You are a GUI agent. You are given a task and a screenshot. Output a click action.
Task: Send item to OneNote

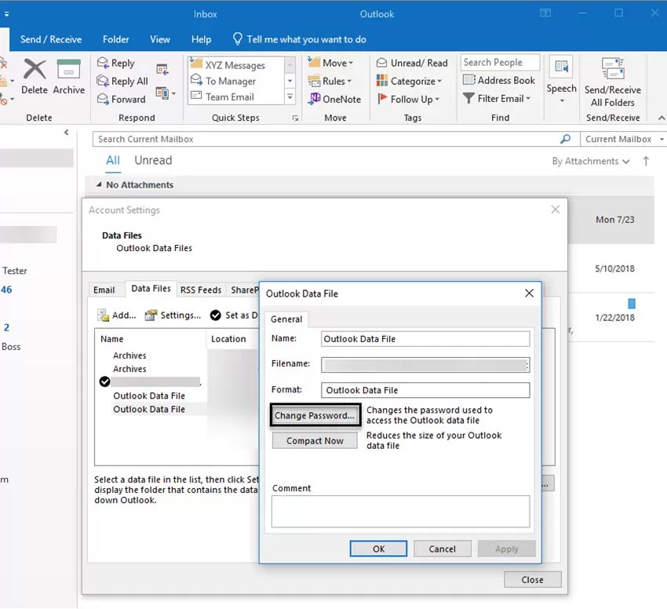(335, 99)
